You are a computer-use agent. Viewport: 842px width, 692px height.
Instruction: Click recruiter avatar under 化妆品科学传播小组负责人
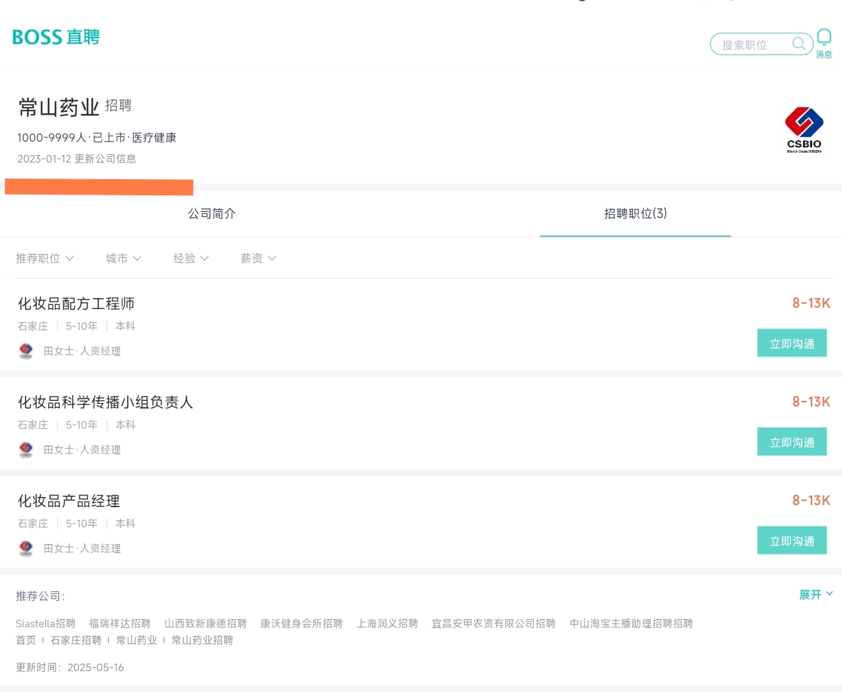(26, 450)
